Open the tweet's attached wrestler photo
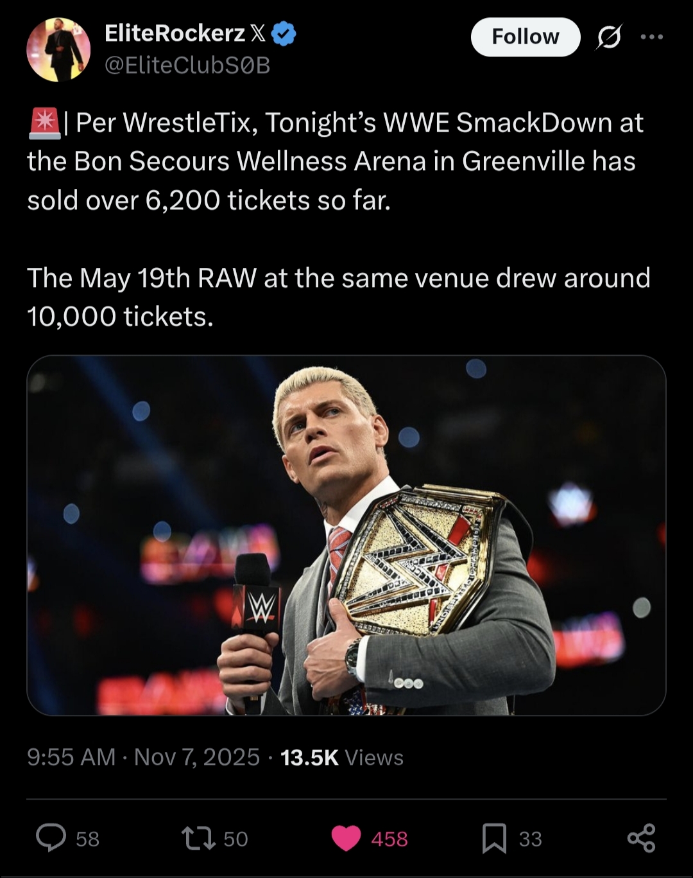Viewport: 693px width, 878px height. 346,535
